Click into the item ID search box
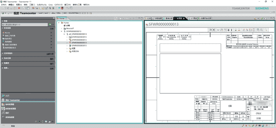 point(24,25)
